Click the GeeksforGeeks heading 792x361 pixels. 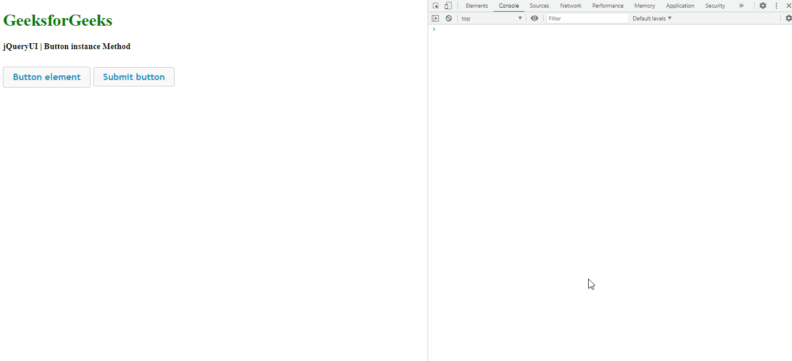pyautogui.click(x=57, y=20)
